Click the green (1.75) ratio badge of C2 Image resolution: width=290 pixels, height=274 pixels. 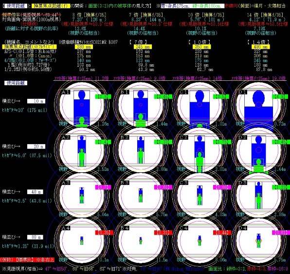coord(222,142)
